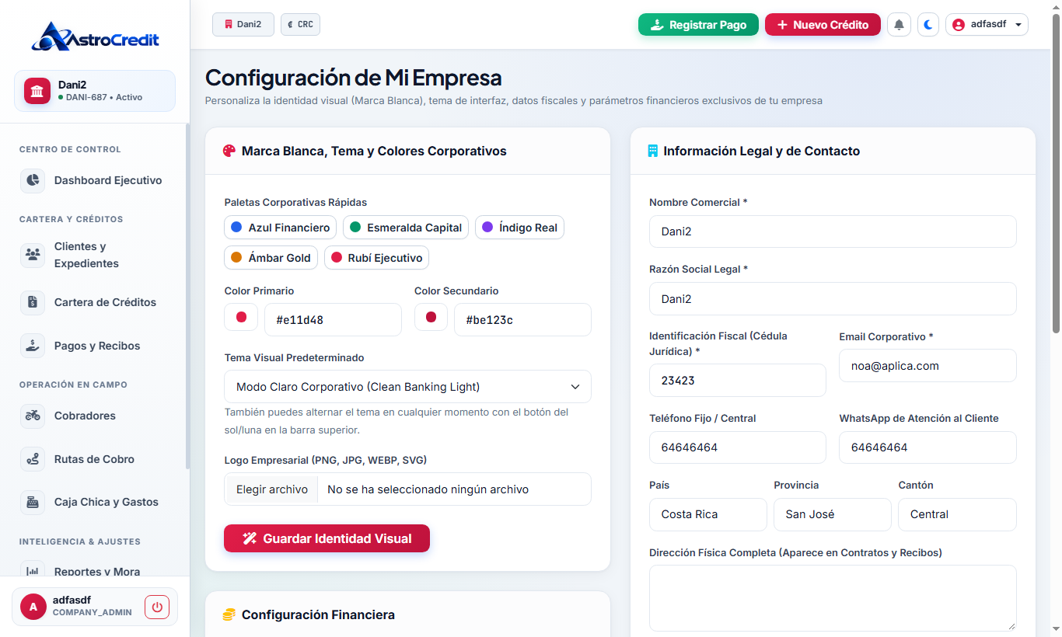Open the Dani2 company chip in top bar
1062x637 pixels.
pos(243,24)
